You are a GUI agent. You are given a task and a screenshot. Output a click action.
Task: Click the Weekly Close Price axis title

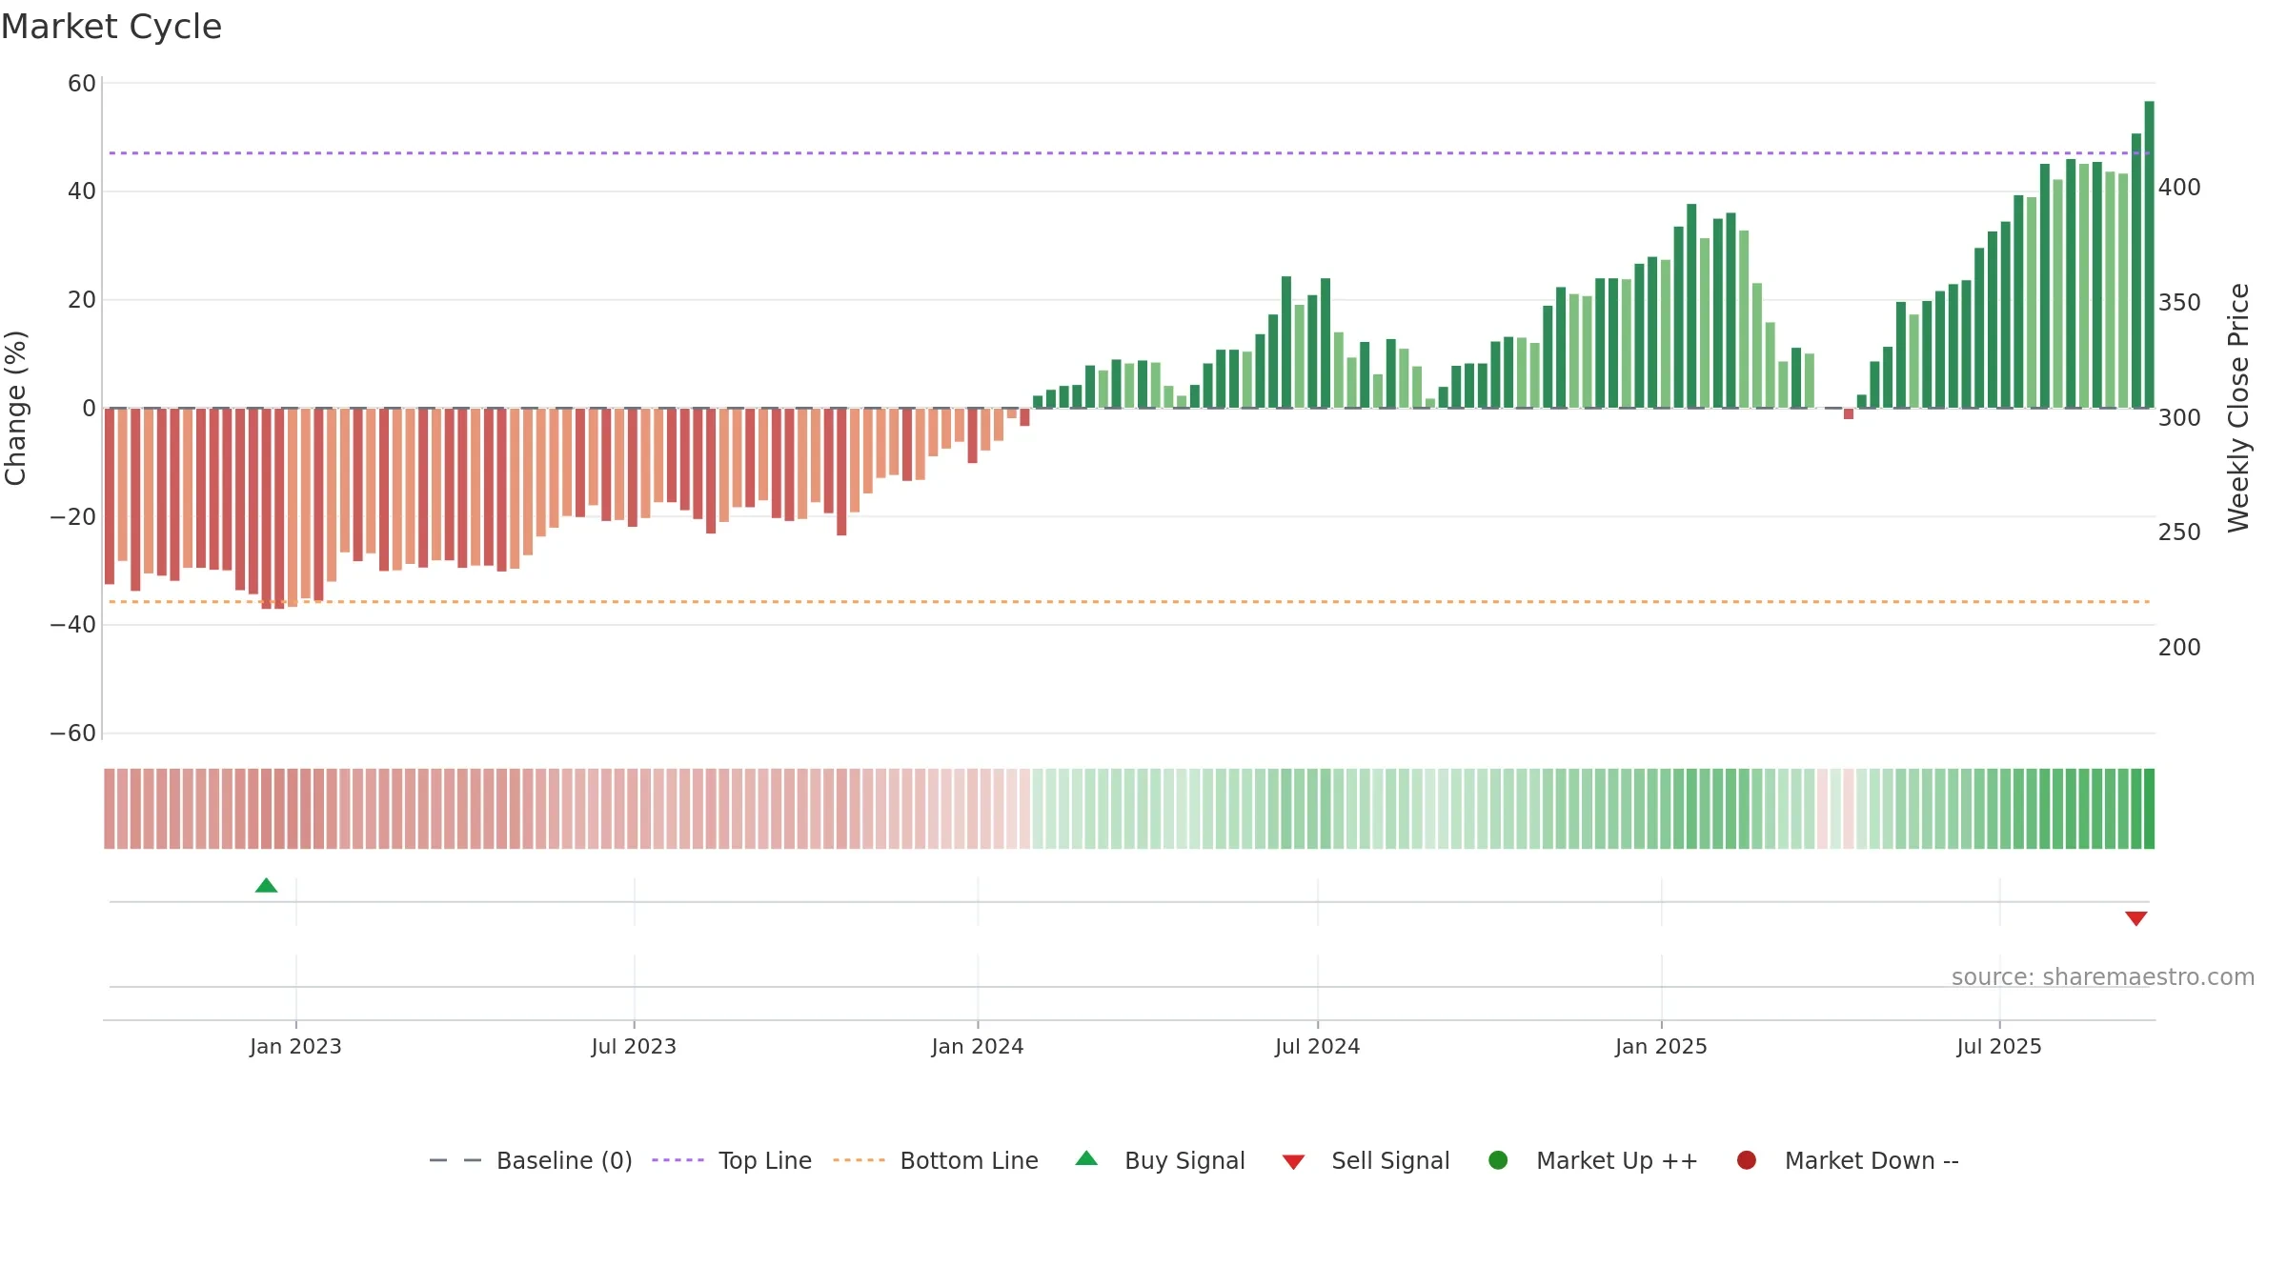2238,408
